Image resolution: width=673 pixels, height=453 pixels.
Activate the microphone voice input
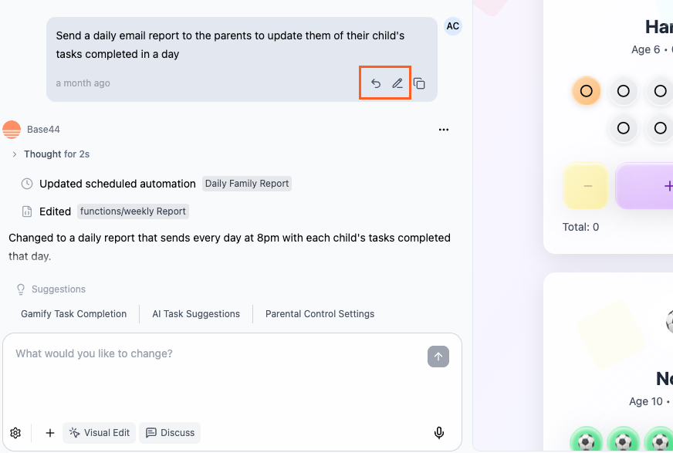[438, 433]
